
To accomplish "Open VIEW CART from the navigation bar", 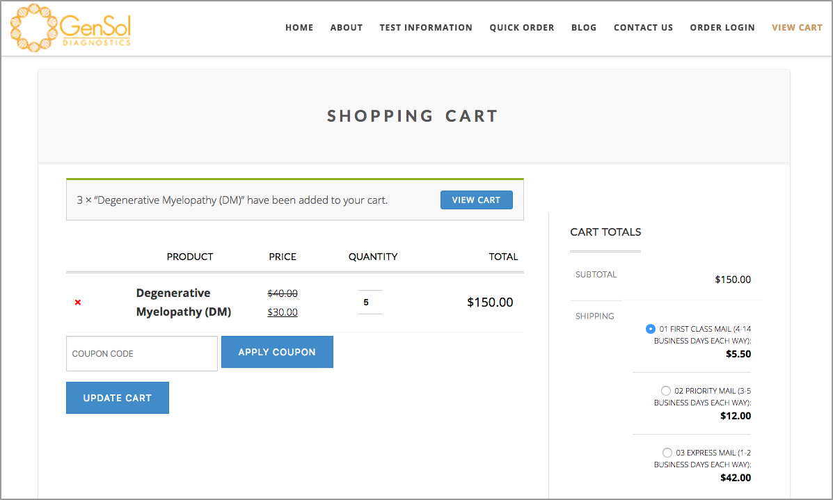I will 797,28.
